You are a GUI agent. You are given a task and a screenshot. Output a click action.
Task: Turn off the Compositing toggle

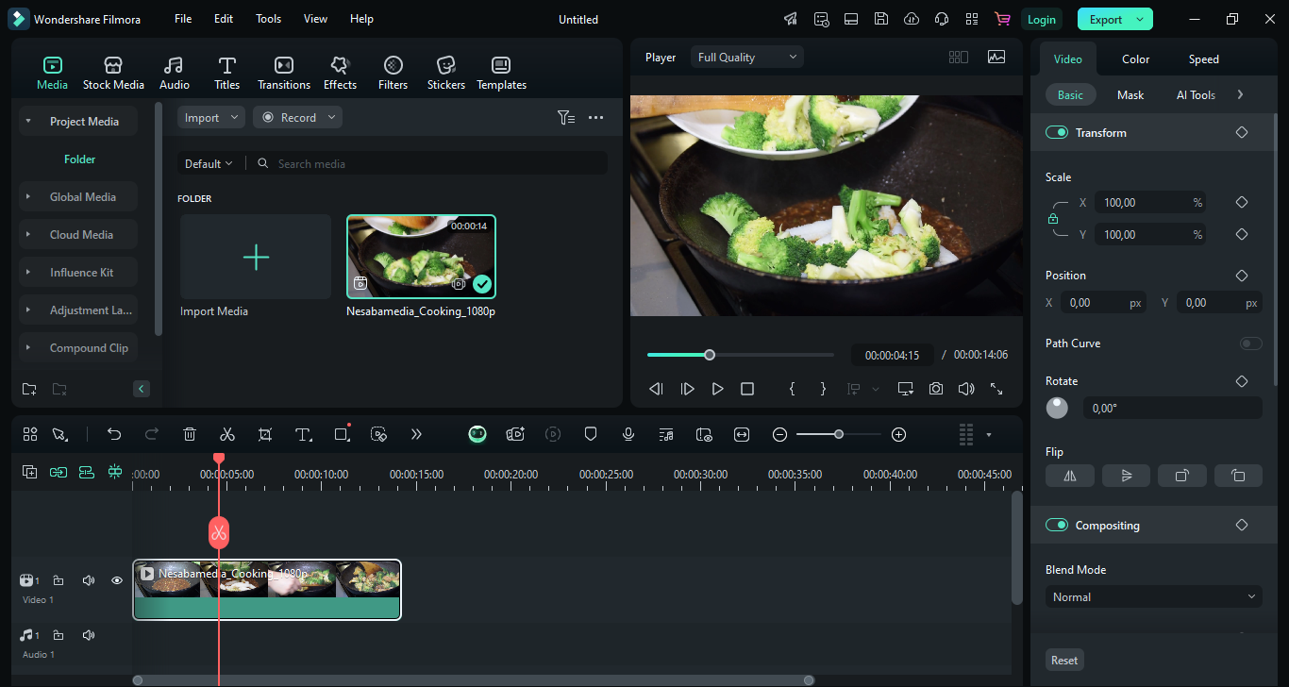(x=1056, y=526)
